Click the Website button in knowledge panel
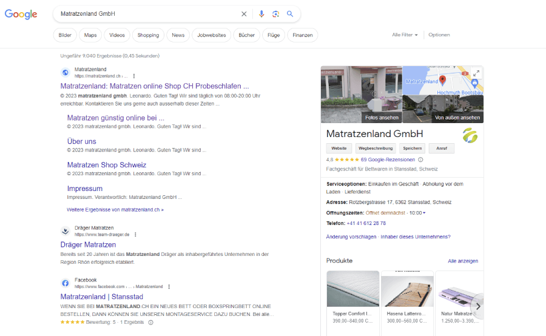This screenshot has height=336, width=546. (x=339, y=149)
